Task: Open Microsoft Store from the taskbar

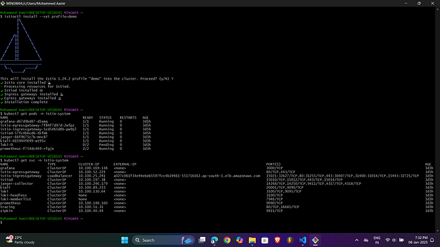Action: (x=265, y=240)
